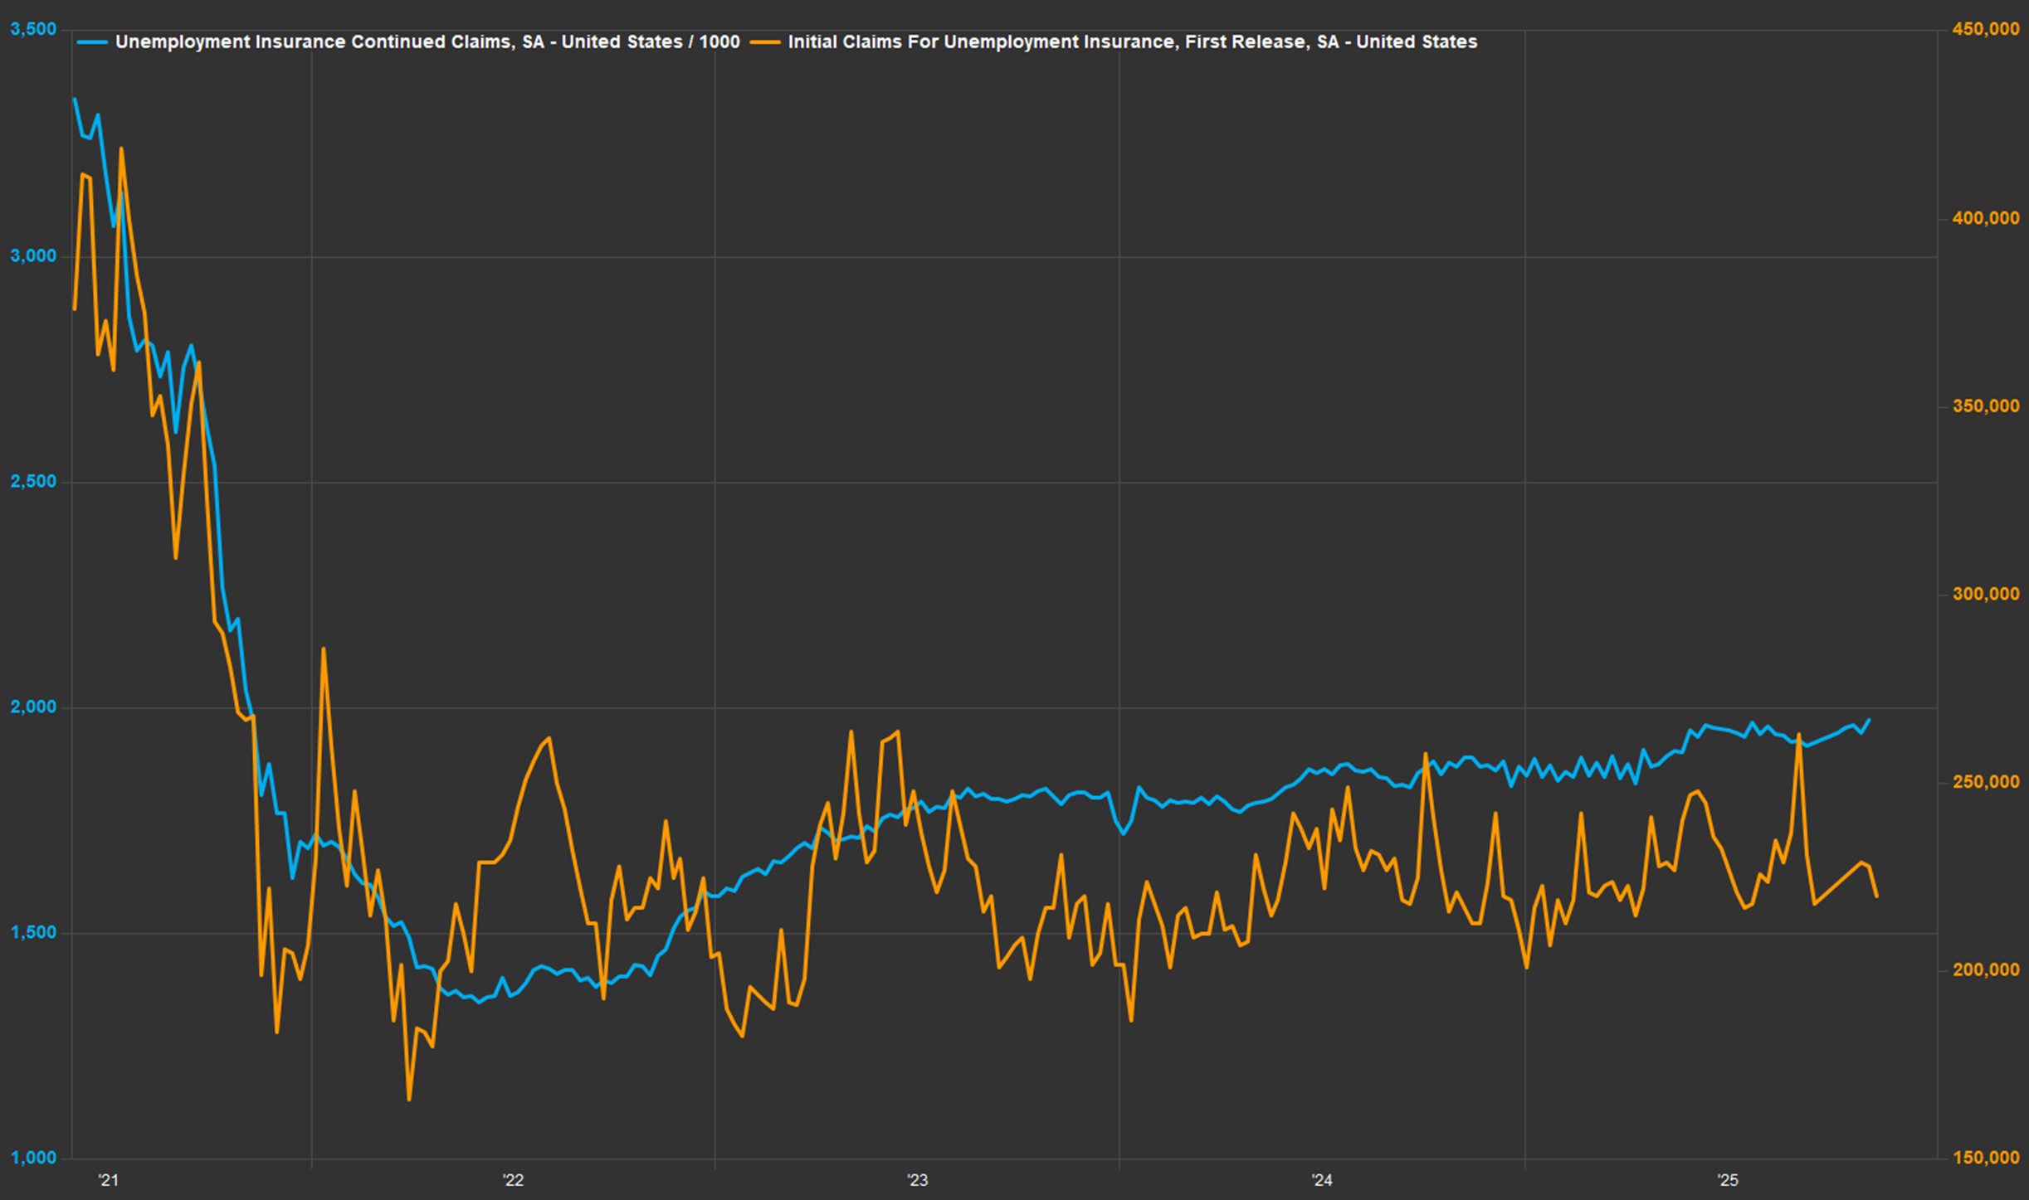Click the 150,000 label on right axis
Image resolution: width=2029 pixels, height=1200 pixels.
[x=1986, y=1158]
